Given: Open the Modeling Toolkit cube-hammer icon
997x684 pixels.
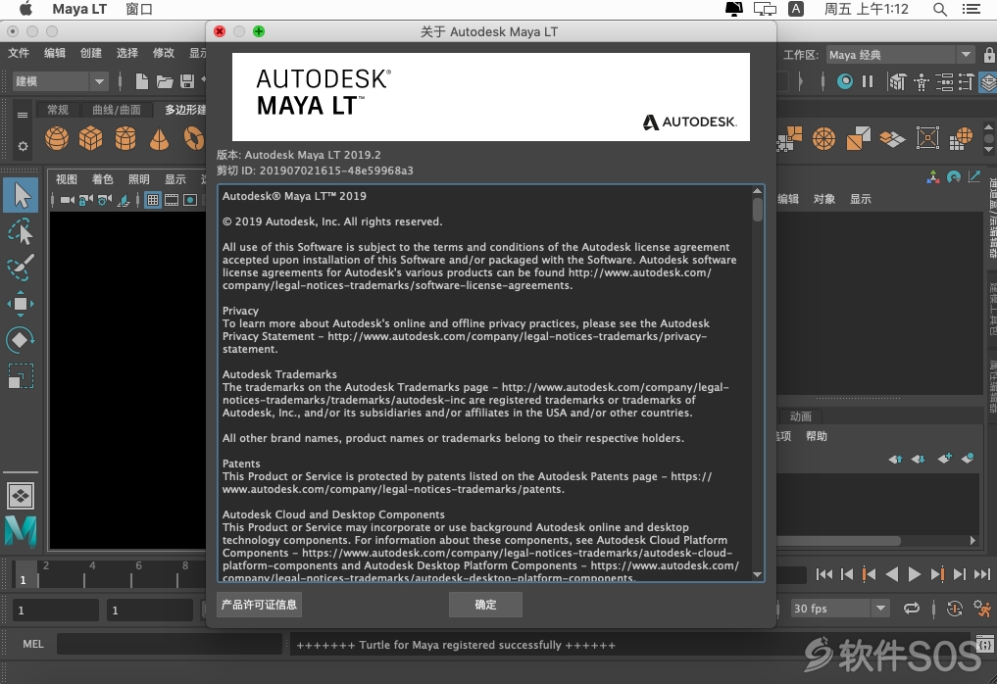Looking at the screenshot, I should (897, 81).
